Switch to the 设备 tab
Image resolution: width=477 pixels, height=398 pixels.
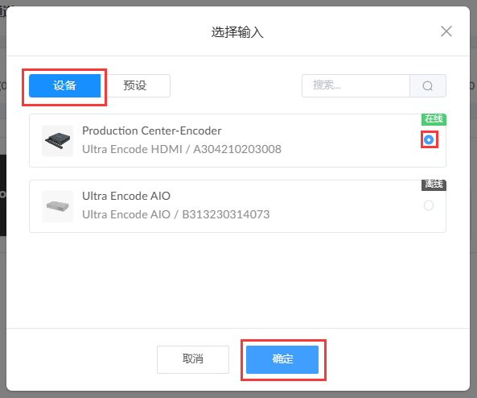click(65, 85)
